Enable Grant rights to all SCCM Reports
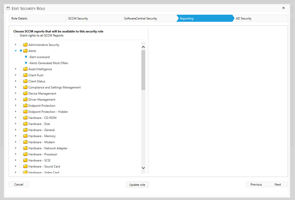 pos(16,36)
